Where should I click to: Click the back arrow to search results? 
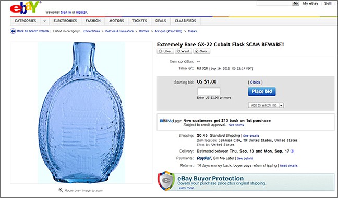click(x=13, y=31)
